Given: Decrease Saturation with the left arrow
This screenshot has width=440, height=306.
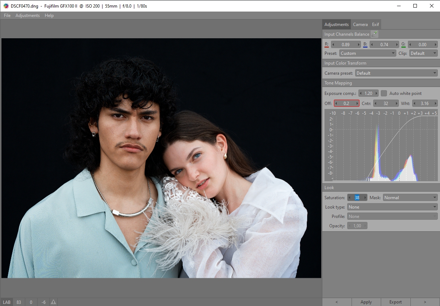Looking at the screenshot, I should (x=349, y=198).
